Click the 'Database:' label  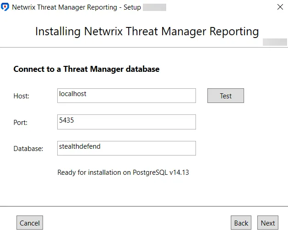point(28,149)
